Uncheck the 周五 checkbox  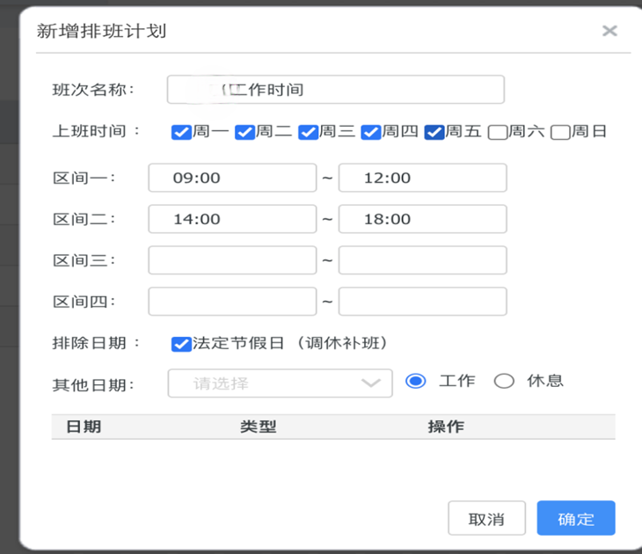pos(434,132)
